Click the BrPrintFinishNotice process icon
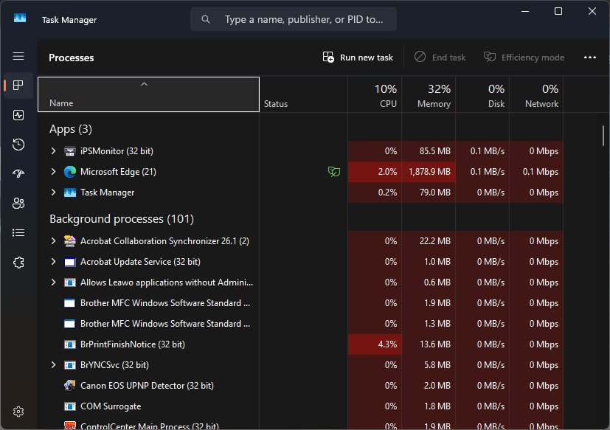610x430 pixels. pos(70,344)
